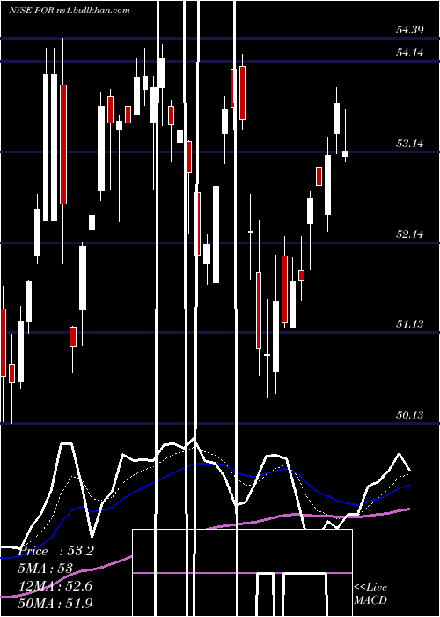Click the 12MA : 52.6 legend entry
This screenshot has height=617, width=440.
[x=55, y=586]
